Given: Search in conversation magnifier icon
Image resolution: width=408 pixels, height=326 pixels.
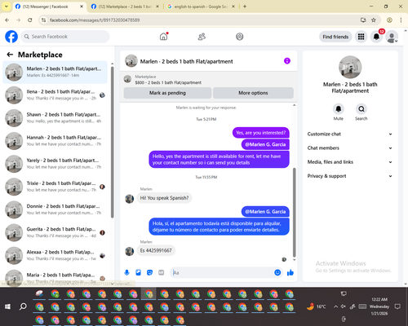Looking at the screenshot, I should click(361, 109).
